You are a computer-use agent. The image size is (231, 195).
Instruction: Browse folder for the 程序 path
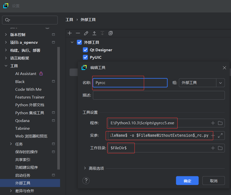[x=220, y=123]
